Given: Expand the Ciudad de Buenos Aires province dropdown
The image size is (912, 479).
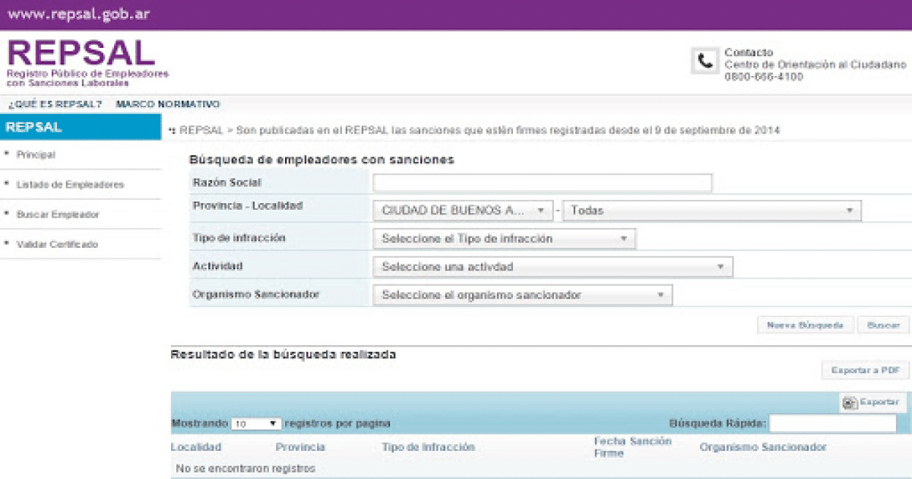Looking at the screenshot, I should point(463,211).
